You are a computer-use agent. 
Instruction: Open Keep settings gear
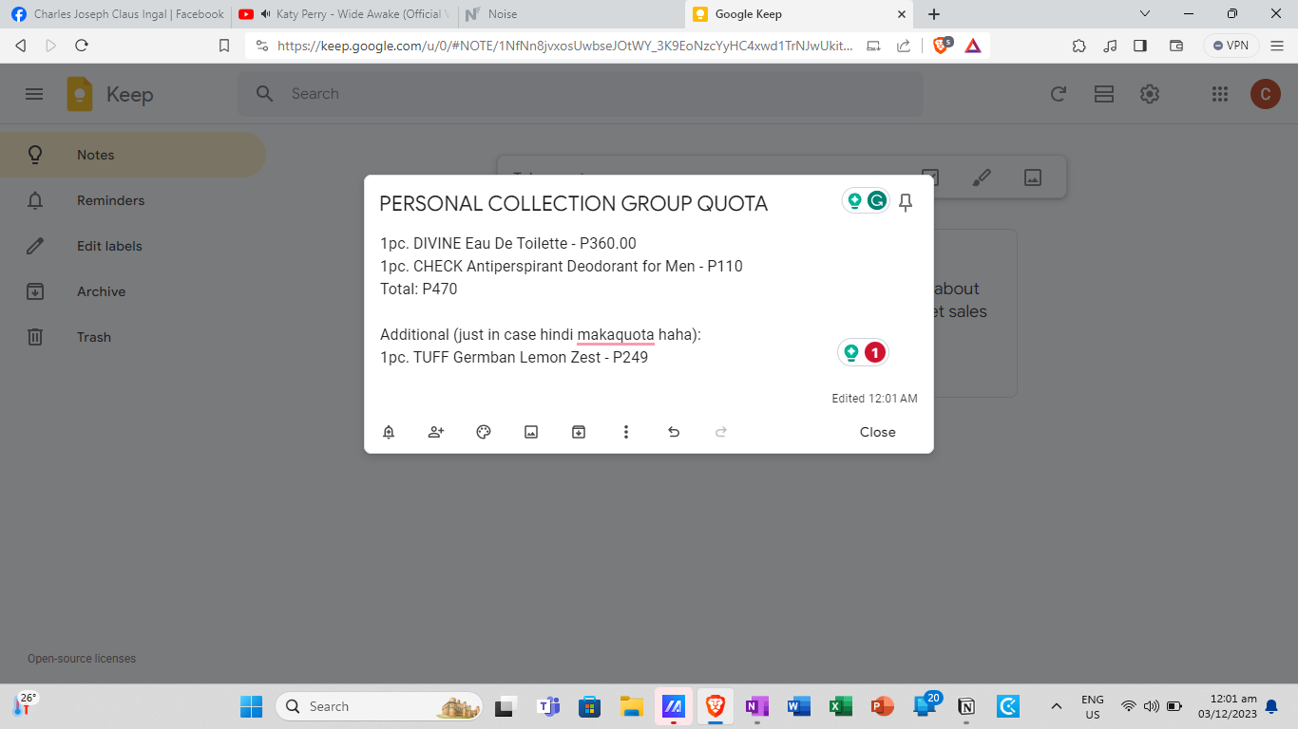(1150, 94)
